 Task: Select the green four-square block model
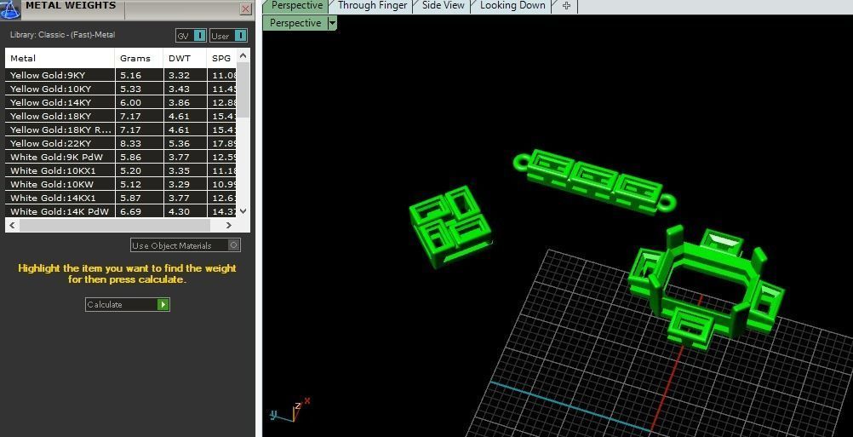click(x=450, y=227)
